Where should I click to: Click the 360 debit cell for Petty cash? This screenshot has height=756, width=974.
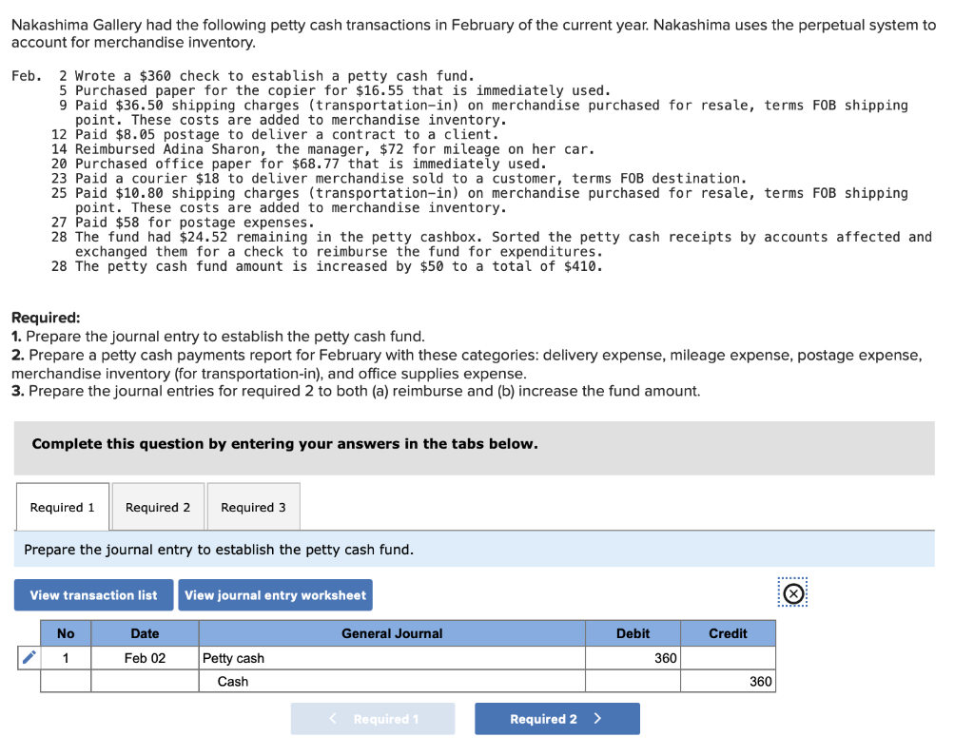[x=633, y=658]
